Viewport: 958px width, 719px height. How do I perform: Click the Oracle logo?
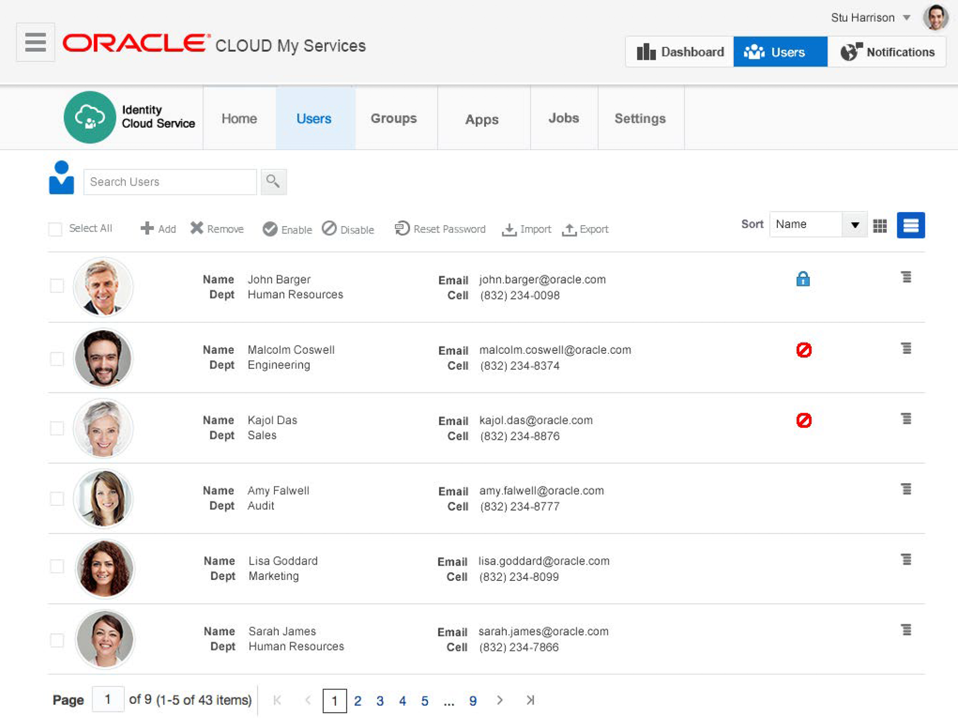click(x=136, y=43)
